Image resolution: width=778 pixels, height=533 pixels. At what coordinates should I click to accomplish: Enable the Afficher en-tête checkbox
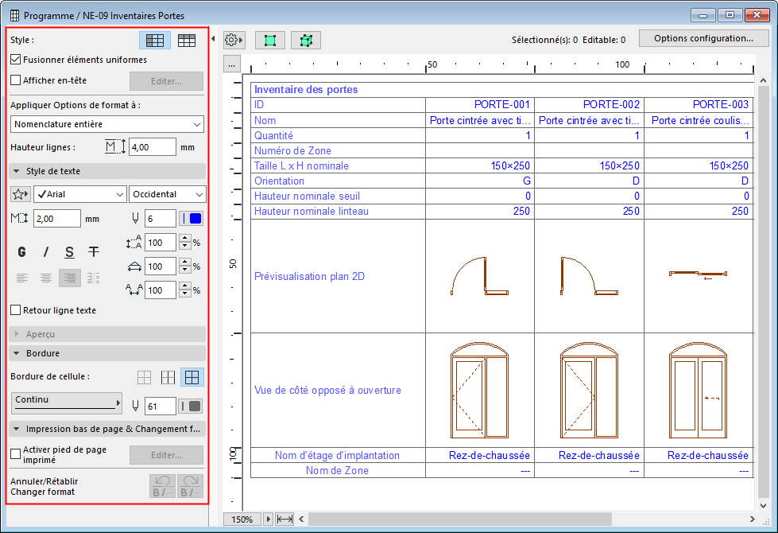tap(16, 80)
